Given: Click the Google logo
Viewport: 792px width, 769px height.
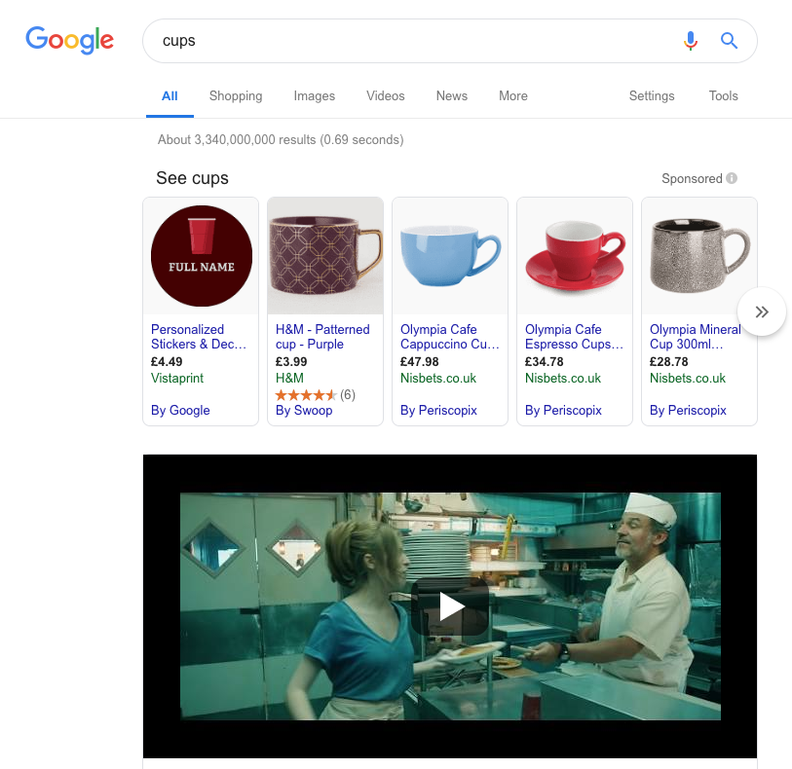Looking at the screenshot, I should (69, 40).
